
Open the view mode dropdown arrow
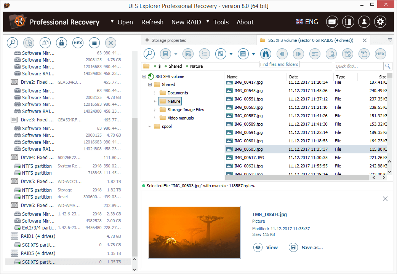coord(253,54)
